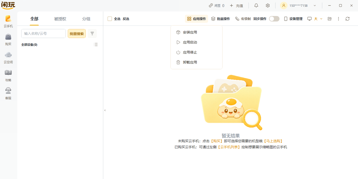Click the refresh icon in the toolbar
This screenshot has width=358, height=179.
coord(347,19)
